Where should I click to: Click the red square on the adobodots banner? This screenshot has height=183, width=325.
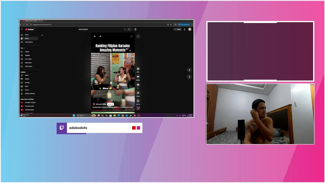tap(134, 128)
